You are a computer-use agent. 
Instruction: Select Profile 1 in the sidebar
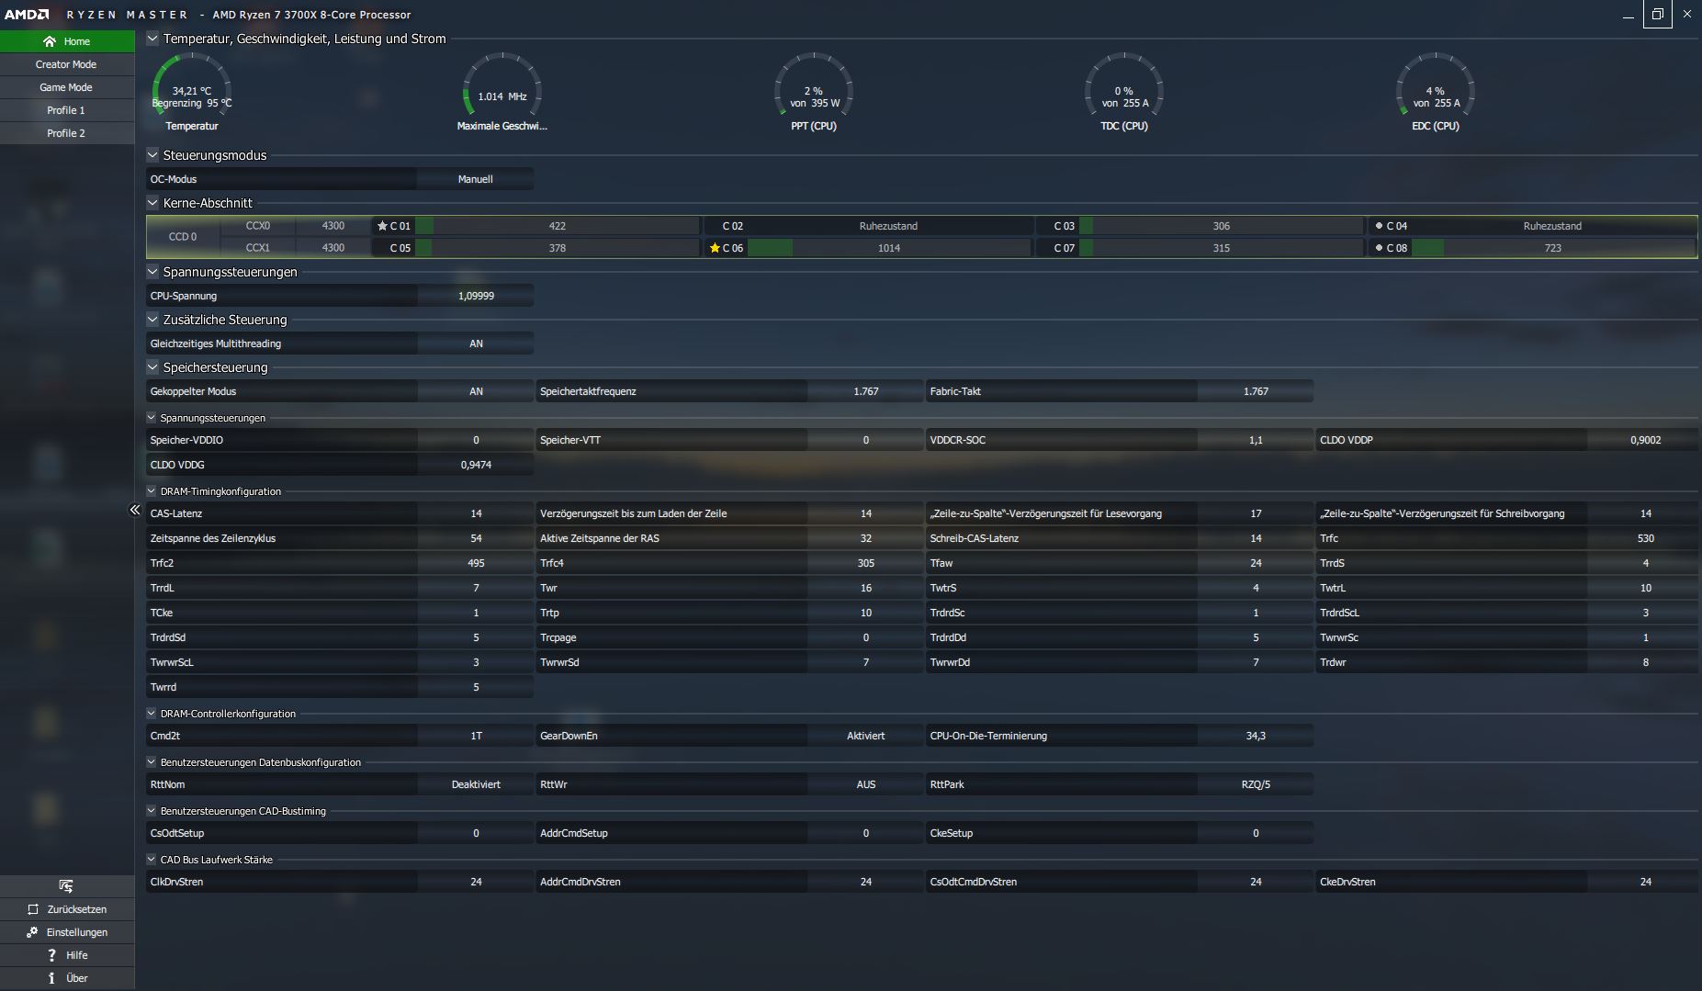(x=67, y=110)
